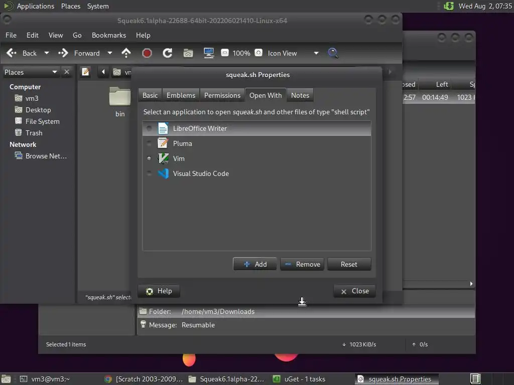Expand Back history dropdown arrow
This screenshot has width=514, height=385.
click(47, 53)
